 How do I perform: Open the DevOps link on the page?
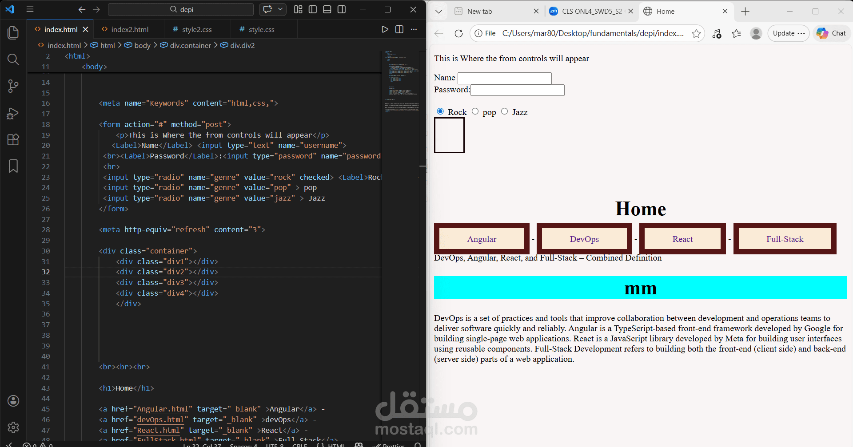pos(584,239)
